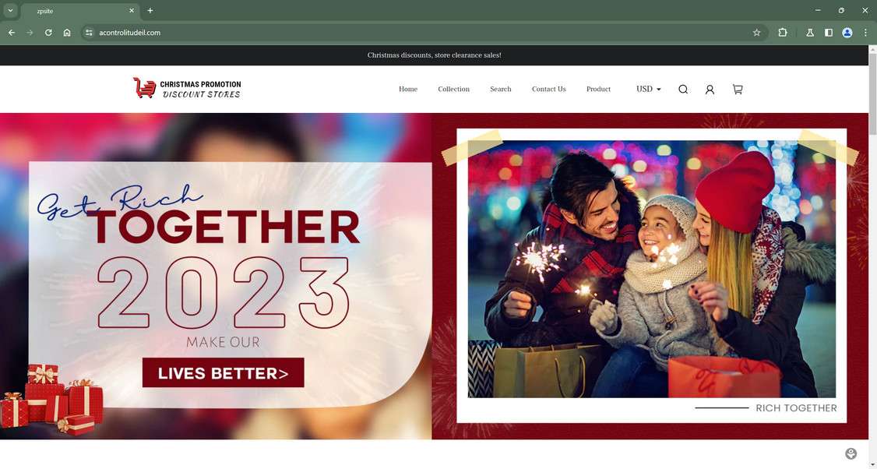Bookmark this page with the star icon
The width and height of the screenshot is (877, 469).
pos(757,33)
